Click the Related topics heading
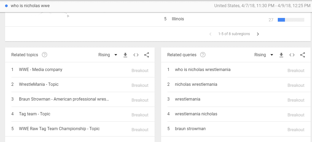 tap(25, 55)
